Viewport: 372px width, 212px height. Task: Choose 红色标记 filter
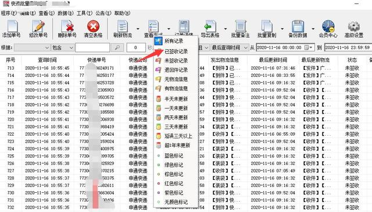point(176,183)
